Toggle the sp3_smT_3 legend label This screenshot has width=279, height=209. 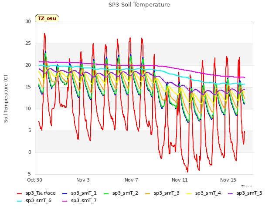pyautogui.click(x=167, y=193)
